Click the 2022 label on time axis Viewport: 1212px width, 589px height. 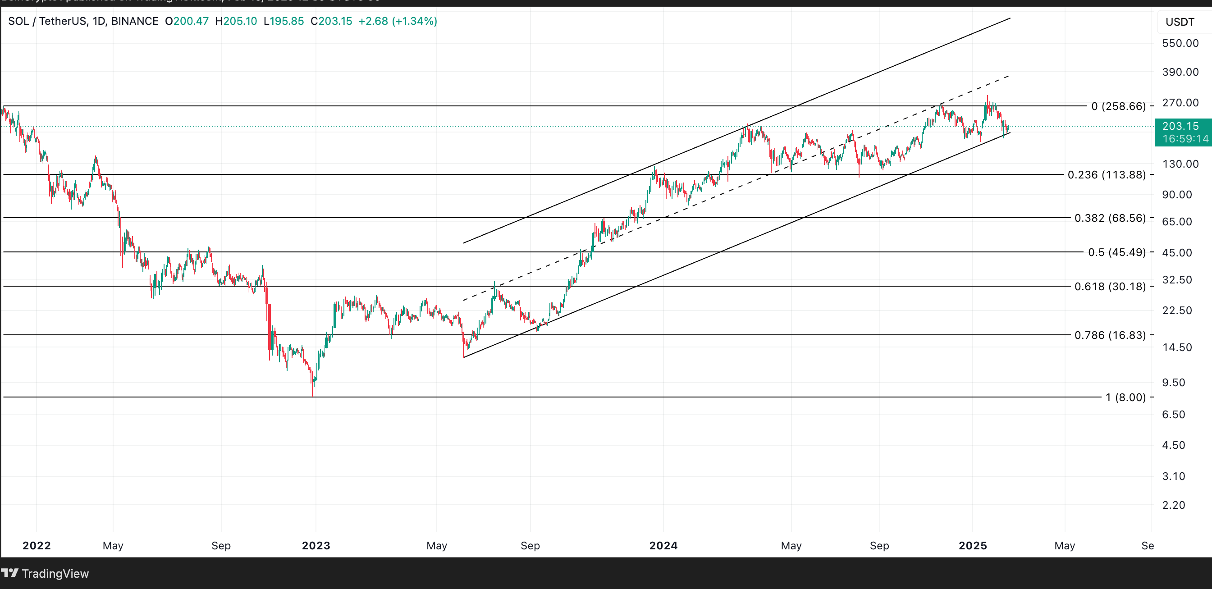[x=37, y=546]
